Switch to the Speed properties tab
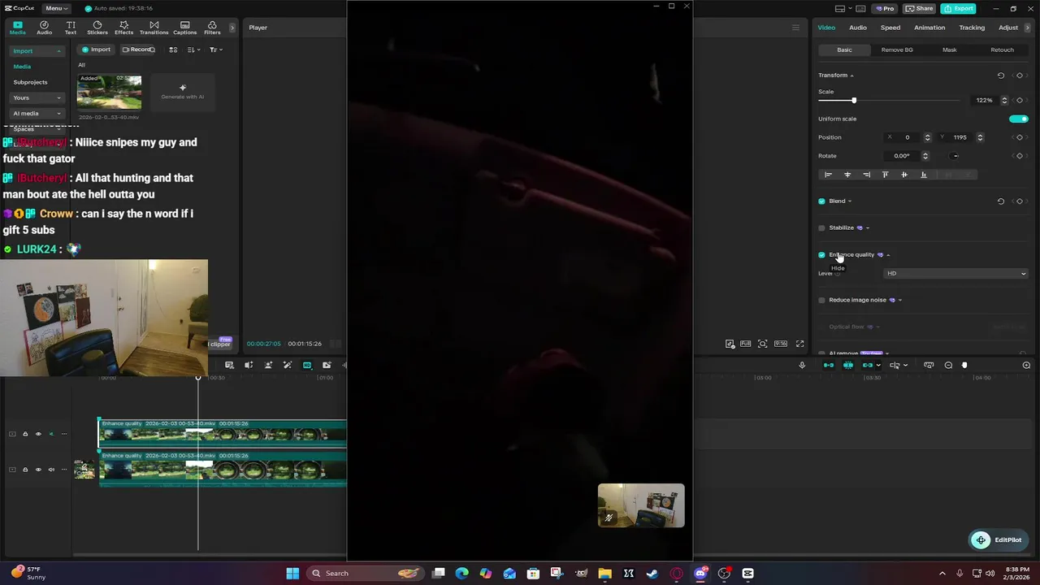Screen dimensions: 1040x585 coord(890,28)
